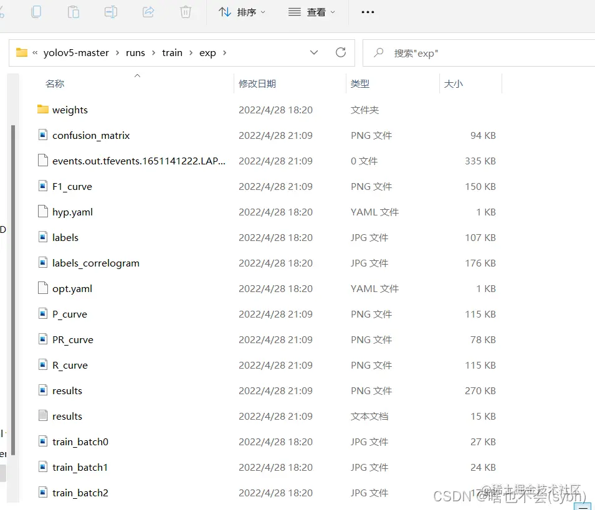595x510 pixels.
Task: Go to runs folder in breadcrumb
Action: (135, 53)
